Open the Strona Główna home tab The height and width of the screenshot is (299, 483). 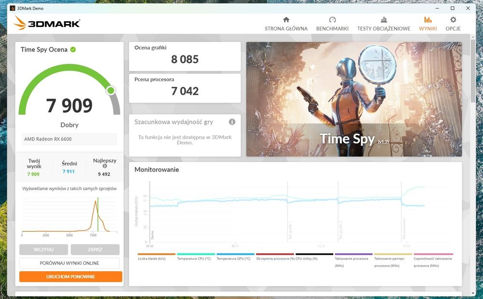point(286,24)
